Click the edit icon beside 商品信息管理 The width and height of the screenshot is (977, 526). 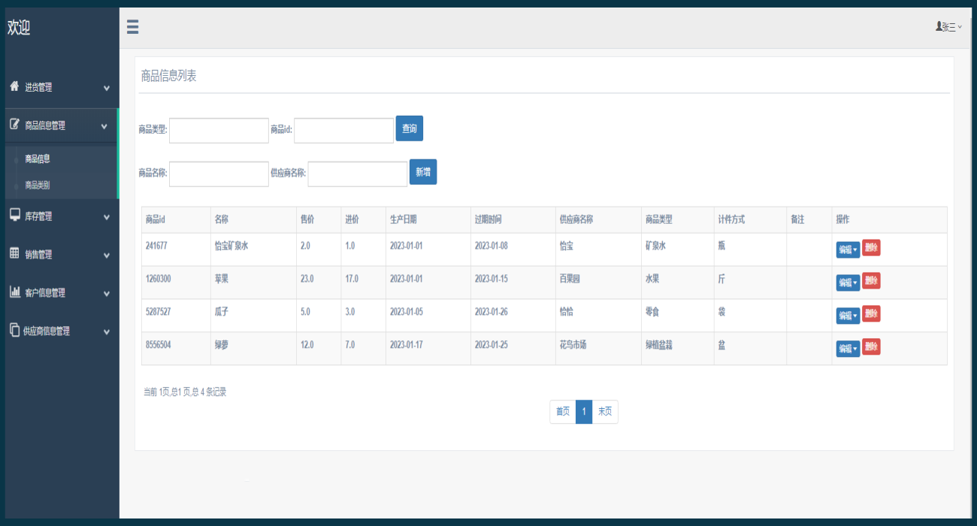[x=14, y=125]
